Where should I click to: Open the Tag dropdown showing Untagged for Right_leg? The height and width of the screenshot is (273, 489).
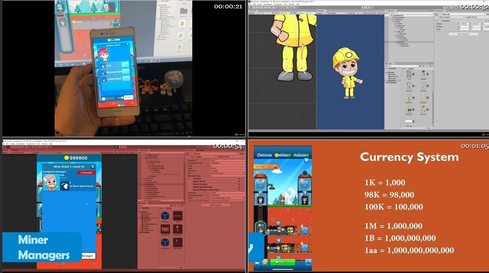click(x=453, y=17)
